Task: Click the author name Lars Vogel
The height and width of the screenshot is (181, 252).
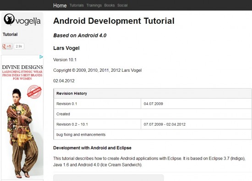Action: click(66, 48)
